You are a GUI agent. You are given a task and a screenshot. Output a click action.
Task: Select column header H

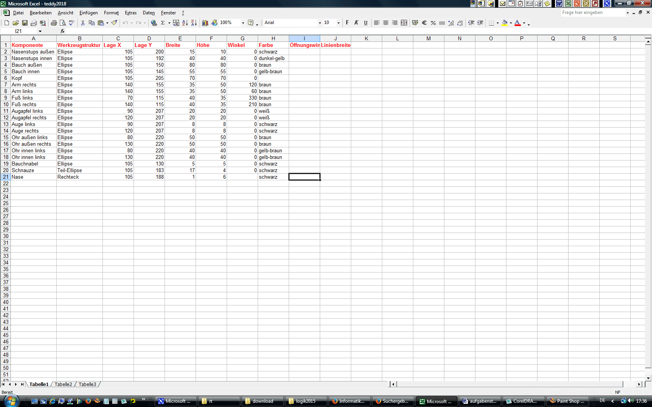pyautogui.click(x=273, y=38)
